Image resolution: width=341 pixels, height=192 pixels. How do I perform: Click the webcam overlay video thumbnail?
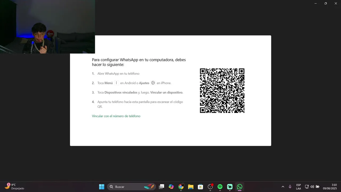47,27
